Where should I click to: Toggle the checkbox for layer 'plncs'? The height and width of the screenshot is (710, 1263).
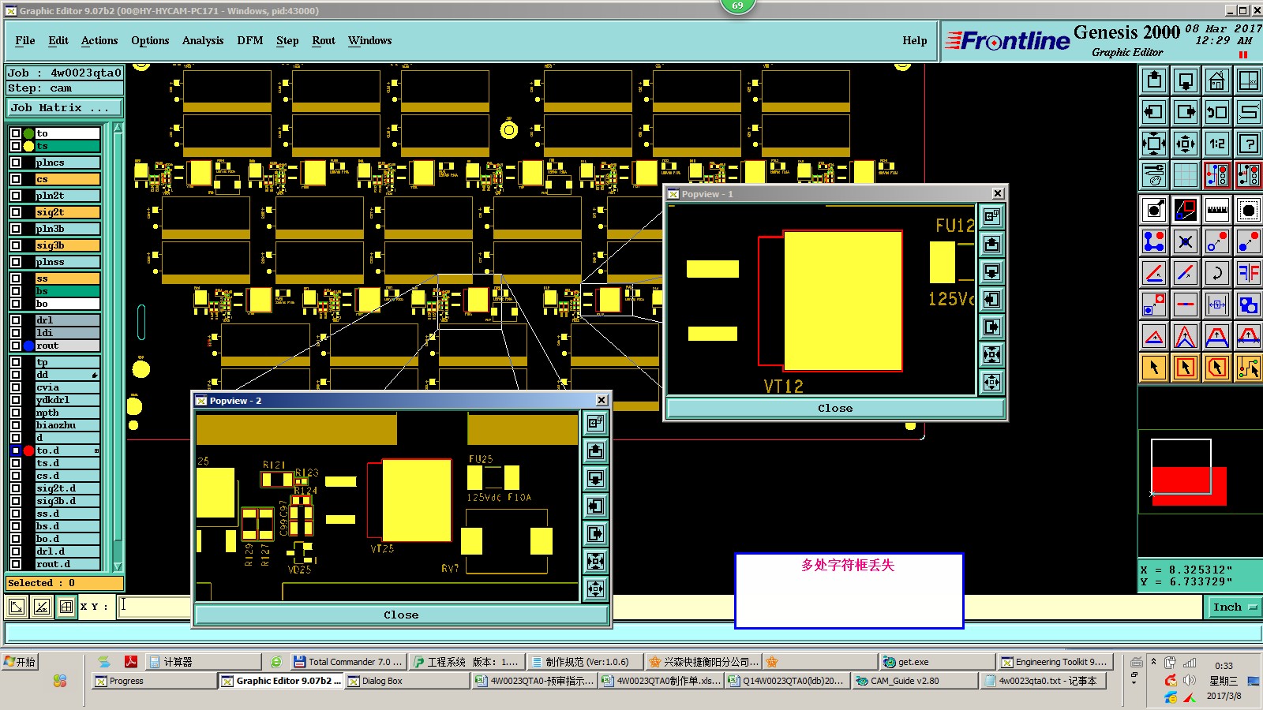pyautogui.click(x=16, y=163)
